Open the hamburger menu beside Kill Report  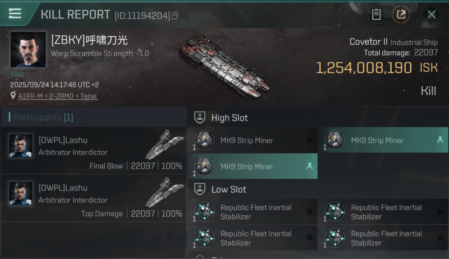[x=15, y=13]
